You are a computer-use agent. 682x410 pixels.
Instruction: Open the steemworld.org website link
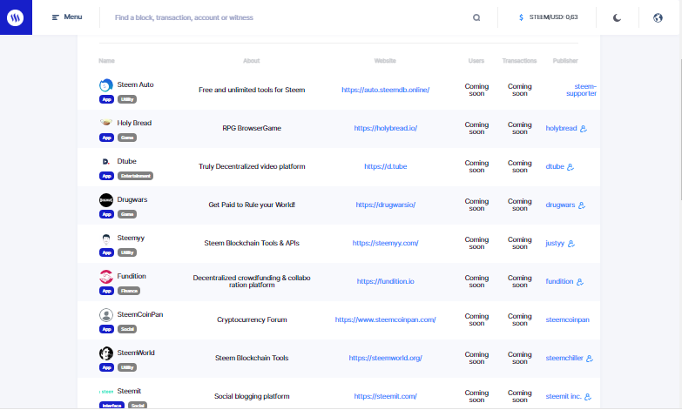click(385, 358)
